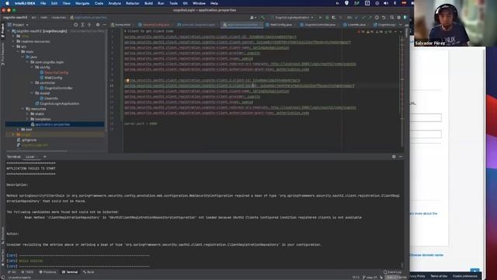Collapse the main folder

point(18,52)
